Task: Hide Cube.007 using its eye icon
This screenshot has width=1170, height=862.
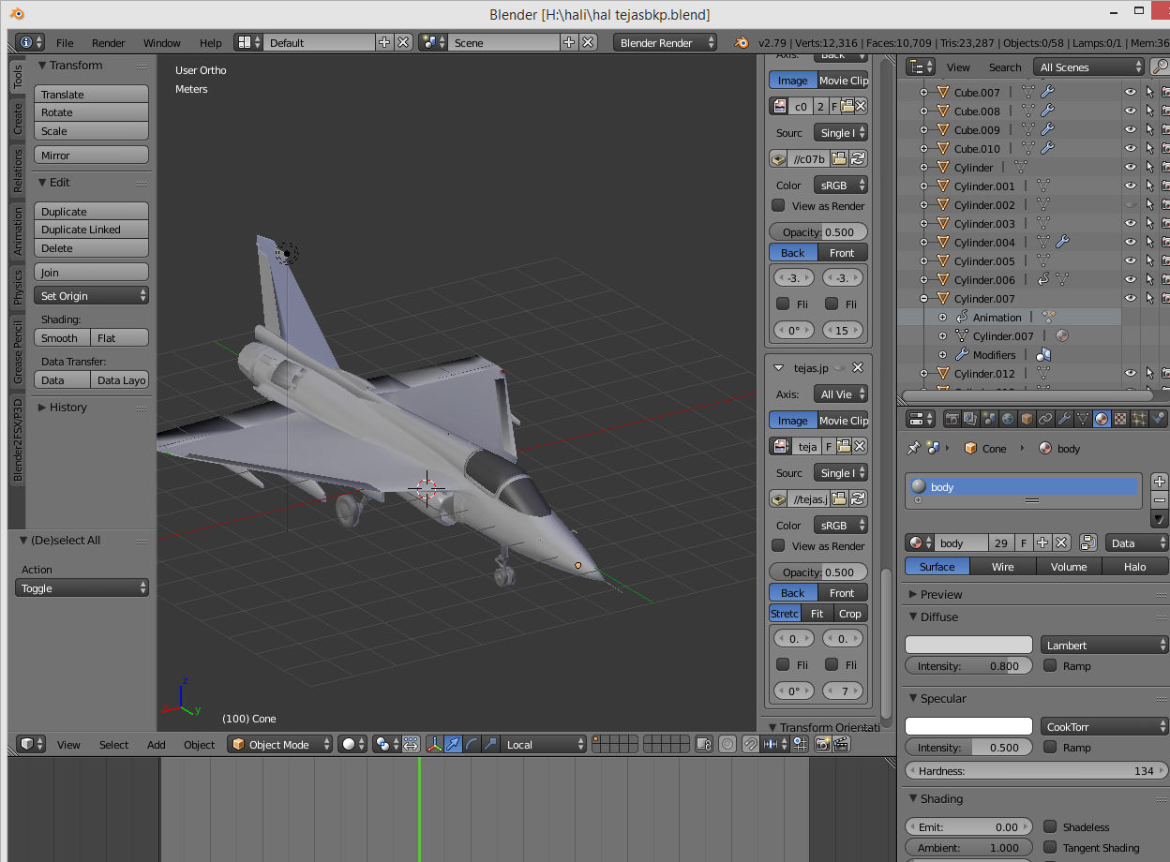Action: point(1131,92)
